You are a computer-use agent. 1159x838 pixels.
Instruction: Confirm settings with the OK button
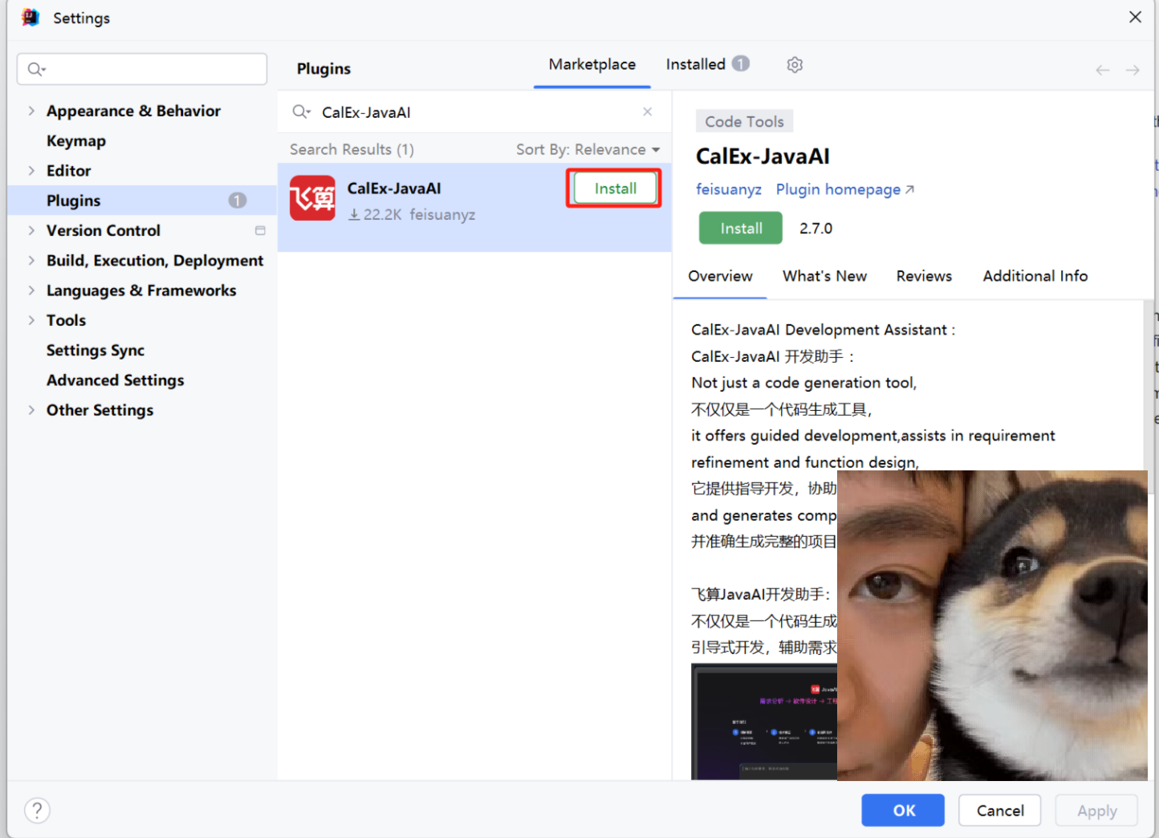903,811
